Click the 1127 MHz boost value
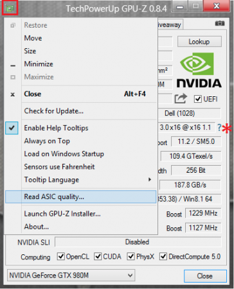The image size is (234, 289). coord(203,228)
